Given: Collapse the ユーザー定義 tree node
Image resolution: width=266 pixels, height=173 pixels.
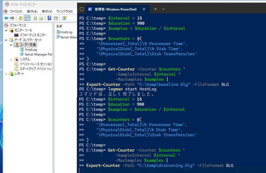Looking at the screenshot, I should (11, 45).
